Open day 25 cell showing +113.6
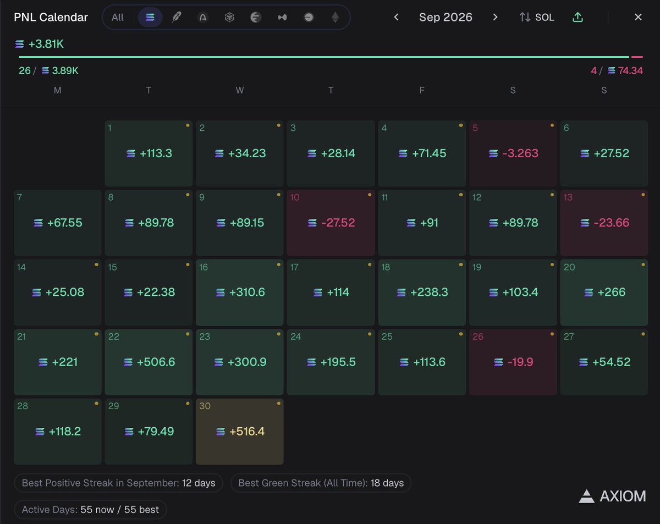This screenshot has width=660, height=524. pyautogui.click(x=422, y=362)
